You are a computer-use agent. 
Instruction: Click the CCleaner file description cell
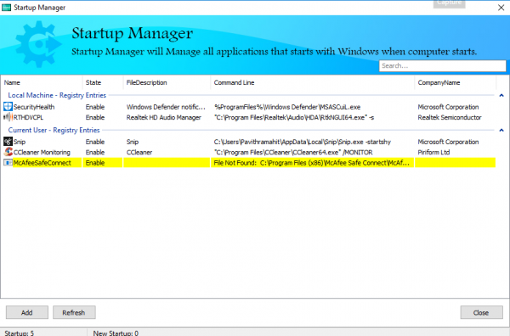coord(139,152)
